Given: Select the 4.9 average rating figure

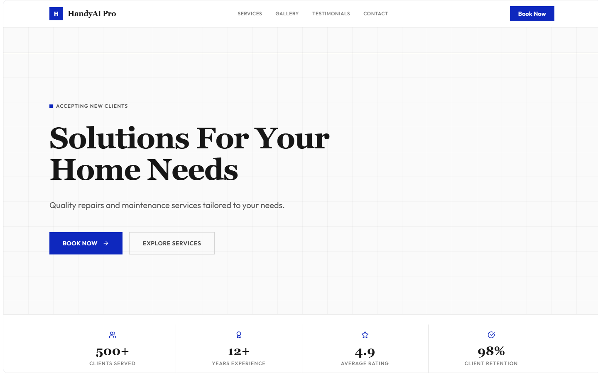Looking at the screenshot, I should (x=365, y=352).
